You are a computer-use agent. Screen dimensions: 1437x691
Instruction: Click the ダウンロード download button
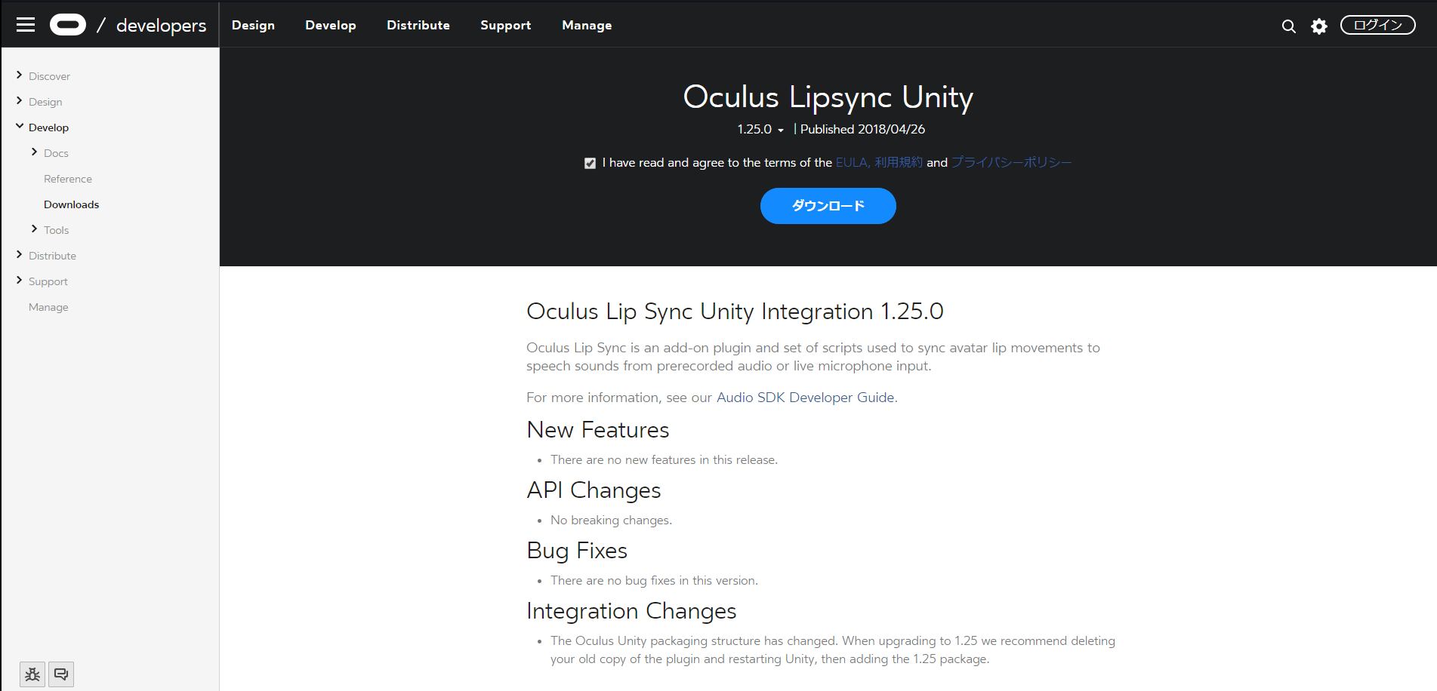[828, 205]
